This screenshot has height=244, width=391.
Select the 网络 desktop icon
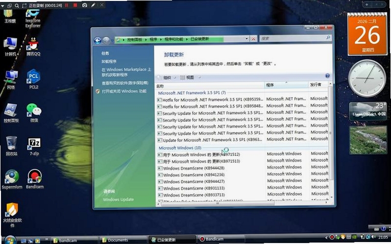coord(11,80)
